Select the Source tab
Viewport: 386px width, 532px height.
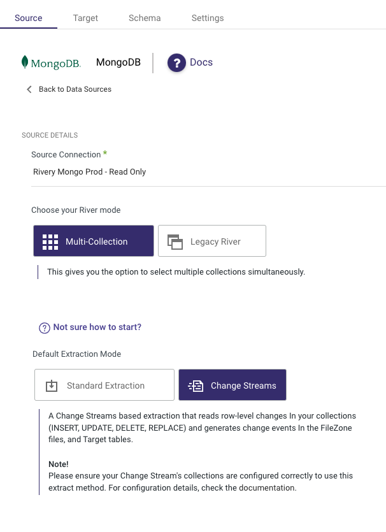pos(29,18)
